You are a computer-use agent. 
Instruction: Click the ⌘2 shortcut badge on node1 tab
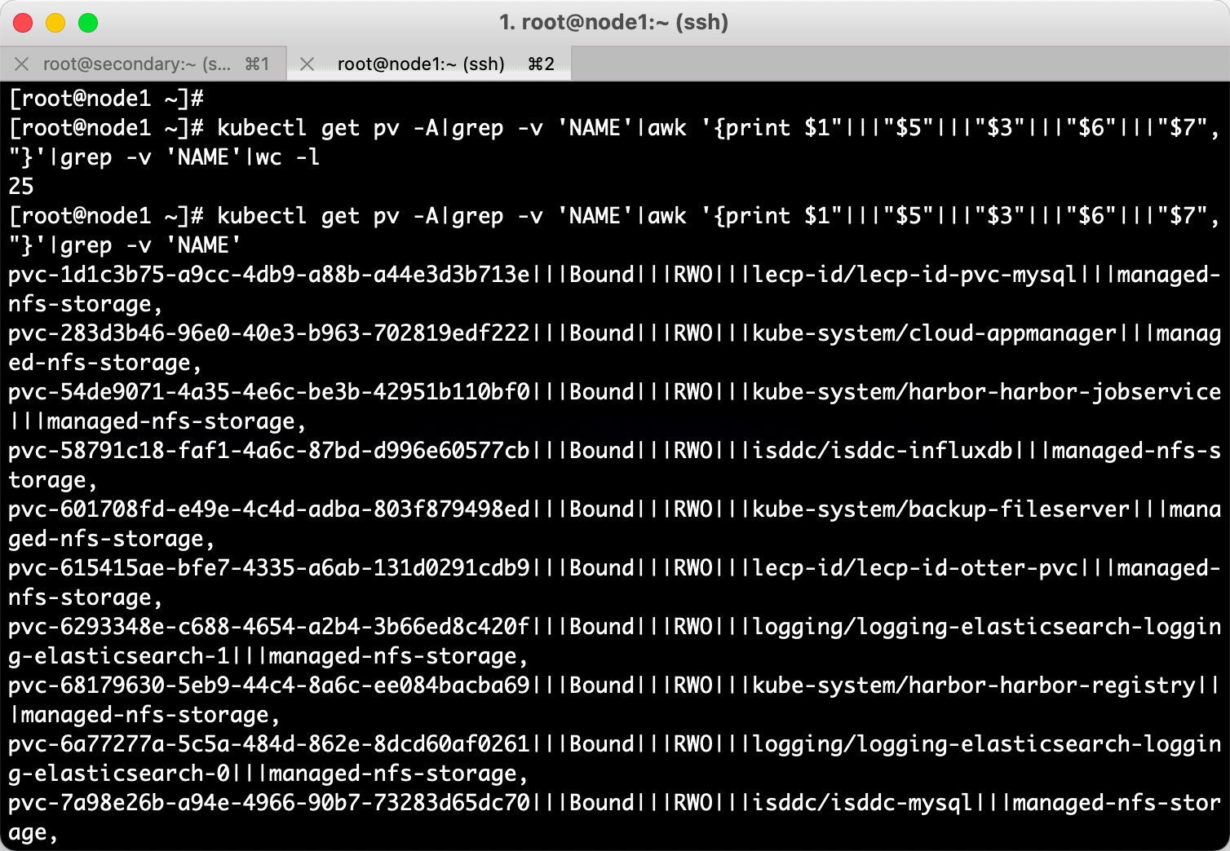540,64
